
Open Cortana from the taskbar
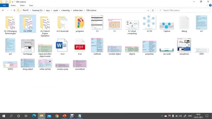tap(19, 116)
